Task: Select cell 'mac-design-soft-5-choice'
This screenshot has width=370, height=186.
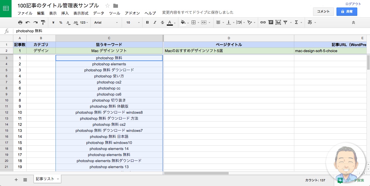Action: tap(330, 51)
